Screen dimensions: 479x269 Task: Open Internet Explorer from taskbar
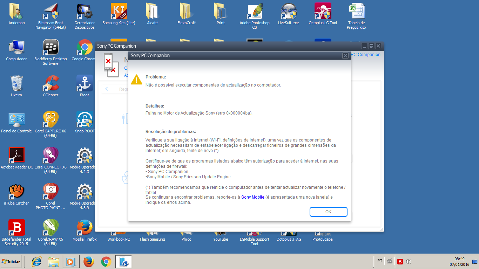36,262
